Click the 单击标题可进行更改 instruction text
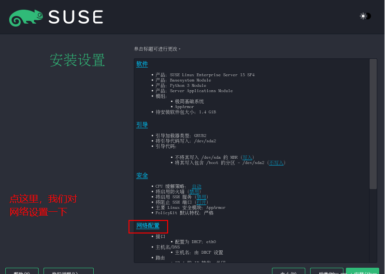 click(x=157, y=49)
